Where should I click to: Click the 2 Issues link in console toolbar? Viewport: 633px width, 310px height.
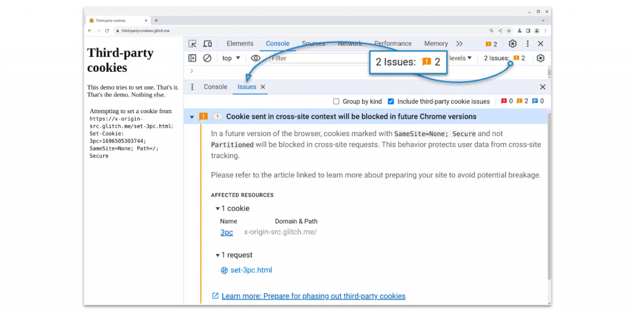(x=504, y=58)
